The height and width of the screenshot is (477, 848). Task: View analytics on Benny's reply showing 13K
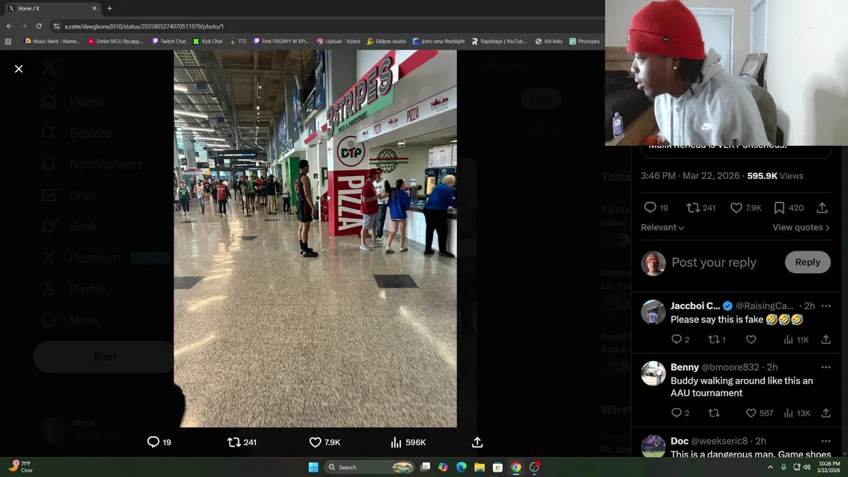click(788, 413)
